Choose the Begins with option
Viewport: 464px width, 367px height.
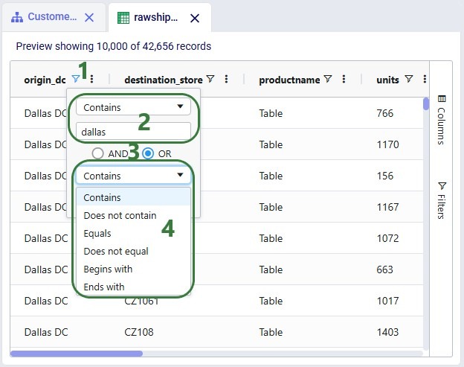coord(133,269)
